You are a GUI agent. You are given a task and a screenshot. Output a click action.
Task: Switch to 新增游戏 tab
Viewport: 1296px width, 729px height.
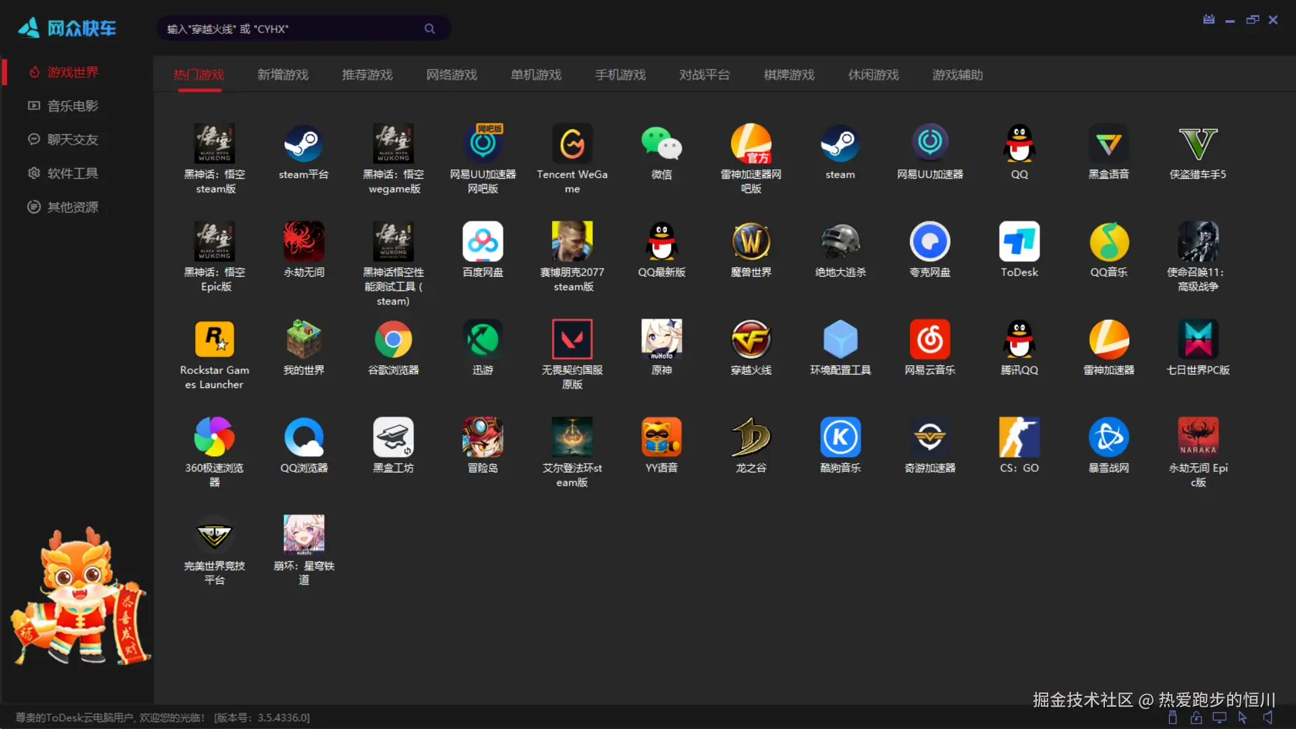click(x=283, y=75)
